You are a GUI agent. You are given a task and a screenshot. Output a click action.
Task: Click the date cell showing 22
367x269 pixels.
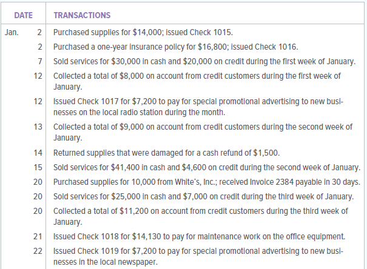[38, 251]
